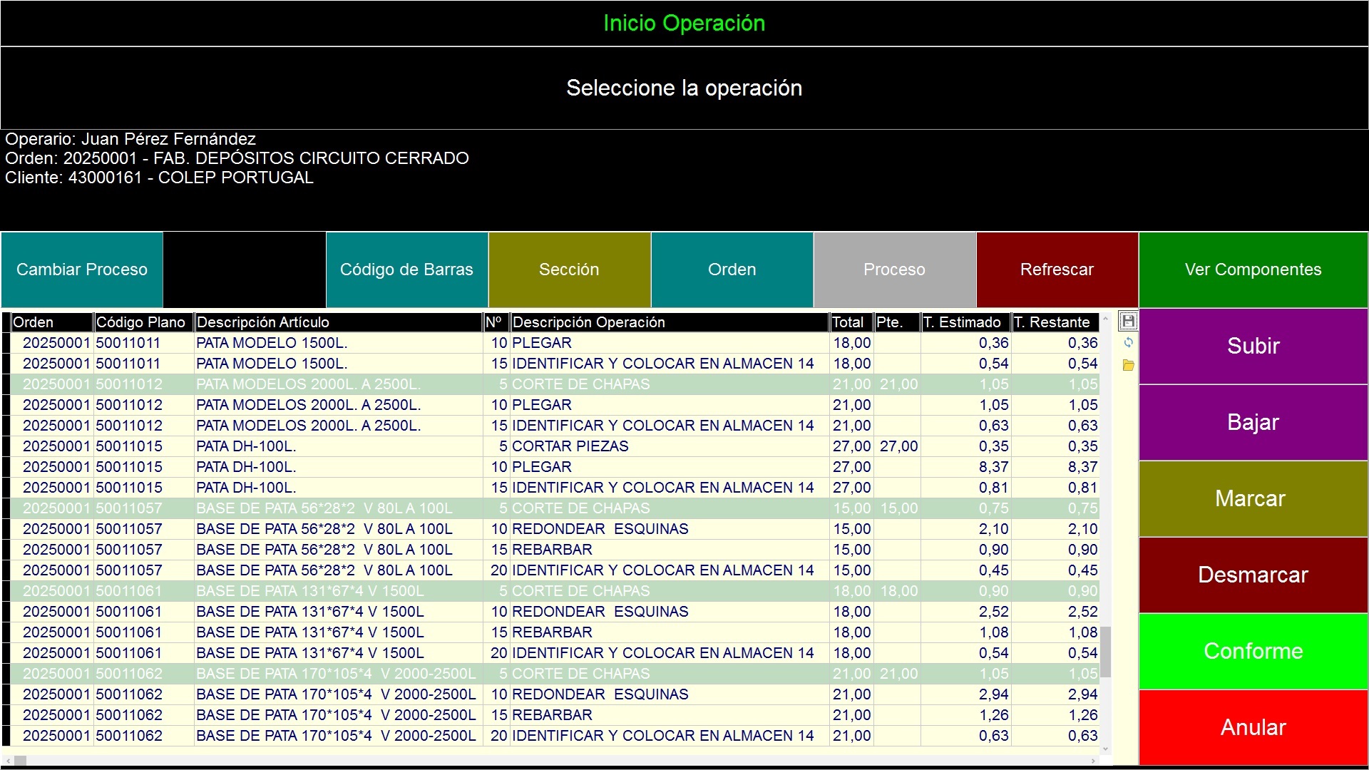Confirm with the green Conforme button
Screen dimensions: 1369x770
tap(1253, 651)
